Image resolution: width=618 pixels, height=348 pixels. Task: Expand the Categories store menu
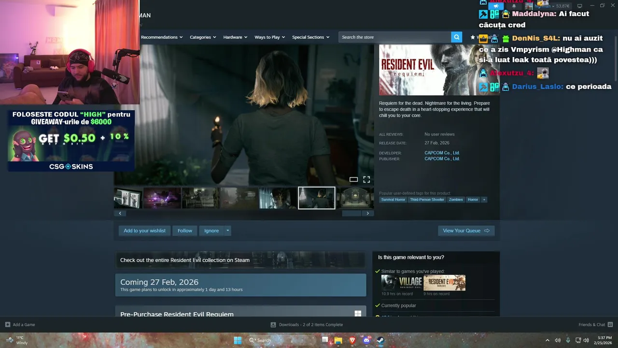(x=203, y=37)
